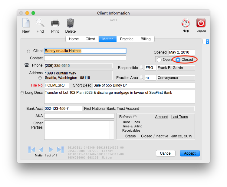Open the Responsible lawyer lookup magnifier
Image resolution: width=227 pixels, height=187 pixels.
pos(141,68)
